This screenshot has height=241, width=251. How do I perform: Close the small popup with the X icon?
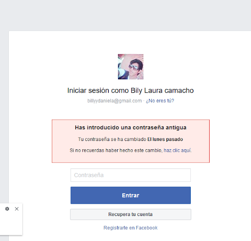pyautogui.click(x=17, y=209)
